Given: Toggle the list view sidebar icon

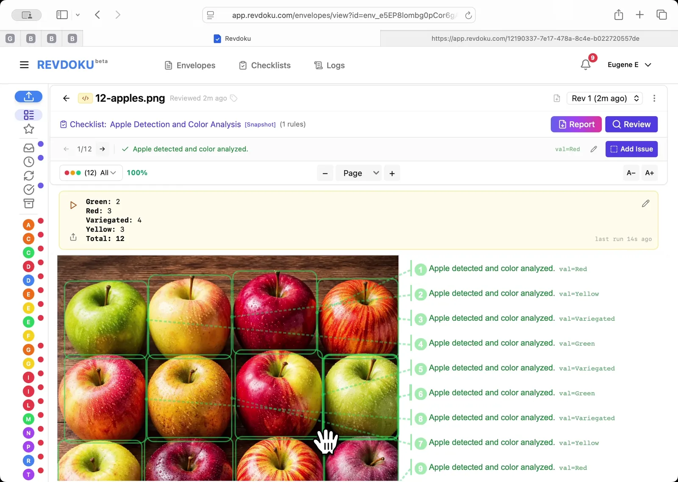Looking at the screenshot, I should pyautogui.click(x=28, y=115).
